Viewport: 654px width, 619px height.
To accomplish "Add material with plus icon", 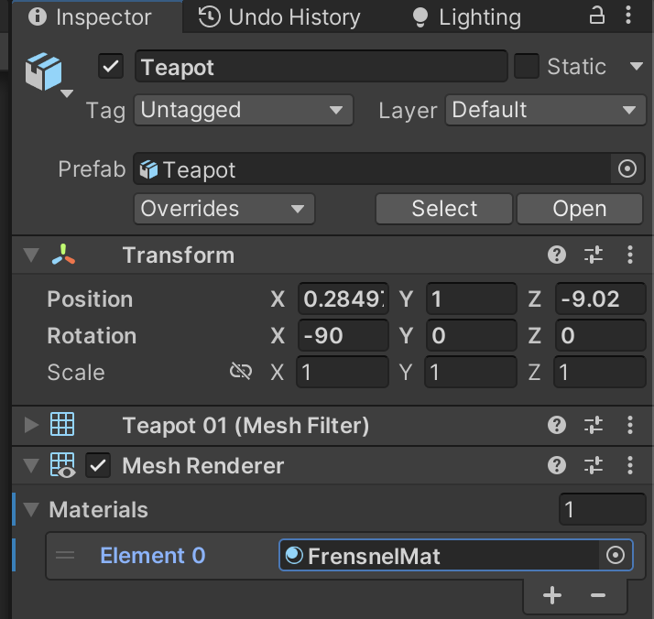I will coord(551,596).
